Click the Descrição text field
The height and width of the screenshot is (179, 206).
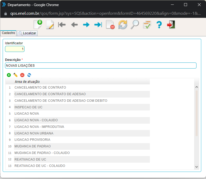pyautogui.click(x=100, y=65)
